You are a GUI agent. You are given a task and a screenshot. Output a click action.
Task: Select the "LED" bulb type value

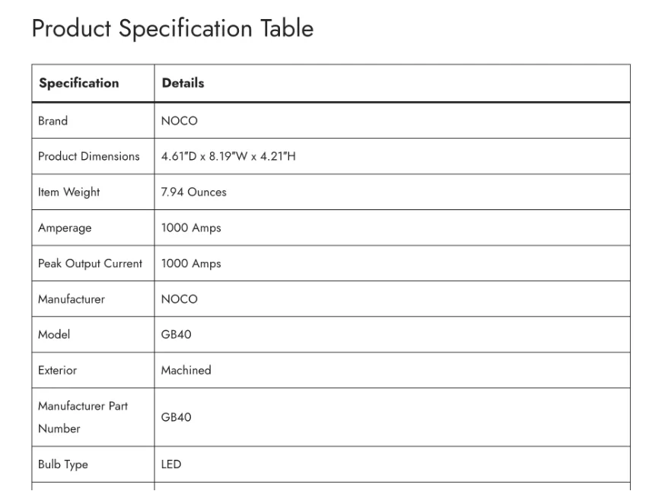coord(170,464)
